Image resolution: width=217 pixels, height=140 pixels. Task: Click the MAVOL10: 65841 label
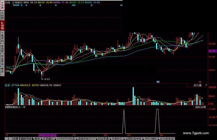click(x=51, y=85)
